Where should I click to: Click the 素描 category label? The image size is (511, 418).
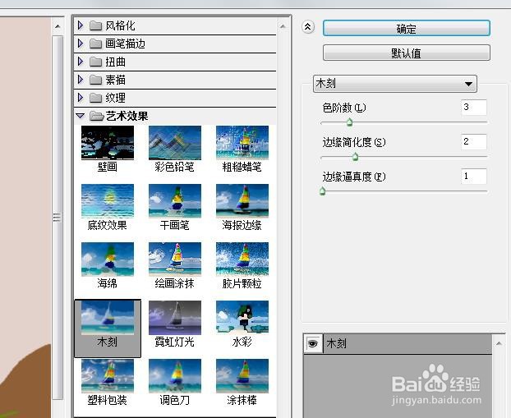coord(115,80)
